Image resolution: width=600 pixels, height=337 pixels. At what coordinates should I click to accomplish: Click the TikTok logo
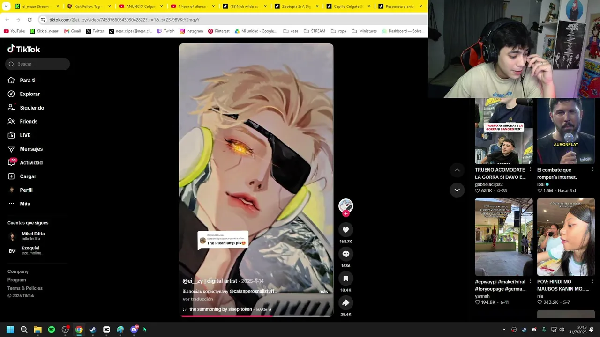pos(24,49)
